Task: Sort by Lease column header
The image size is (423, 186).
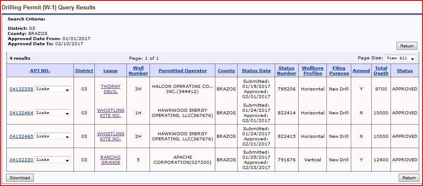Action: 110,71
